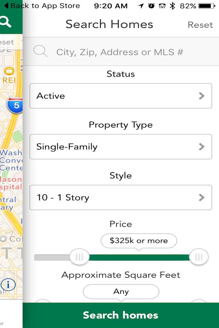Screen dimensions: 219x328
Task: Tap the white magnifier icon in green header
Action: pos(6,22)
